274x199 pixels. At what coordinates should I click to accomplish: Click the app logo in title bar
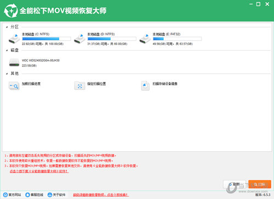tap(11, 11)
